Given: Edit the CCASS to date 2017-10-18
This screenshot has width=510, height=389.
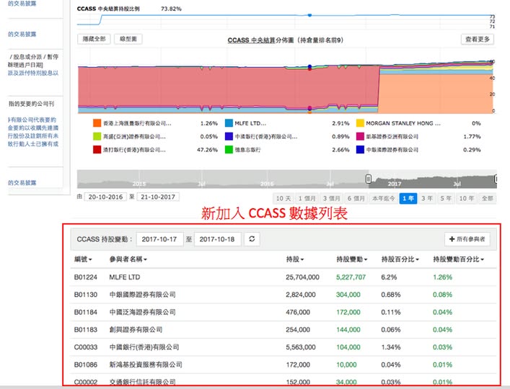Looking at the screenshot, I should click(x=217, y=239).
